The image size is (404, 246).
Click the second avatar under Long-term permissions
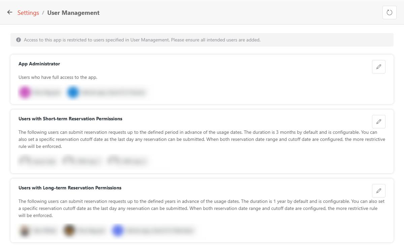coord(69,230)
